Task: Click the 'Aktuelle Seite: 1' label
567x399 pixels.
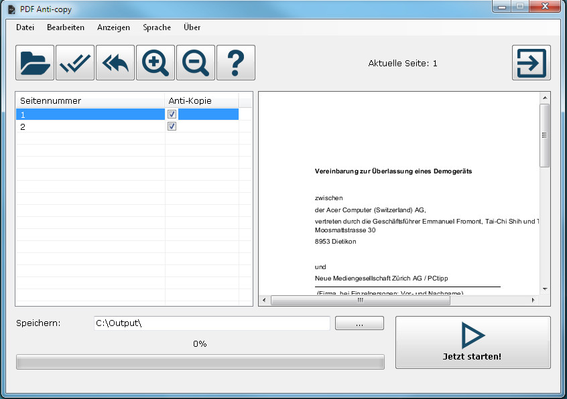Action: [403, 63]
